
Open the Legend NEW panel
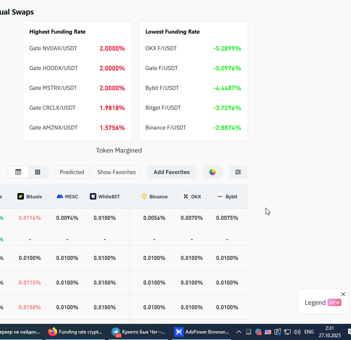[323, 303]
